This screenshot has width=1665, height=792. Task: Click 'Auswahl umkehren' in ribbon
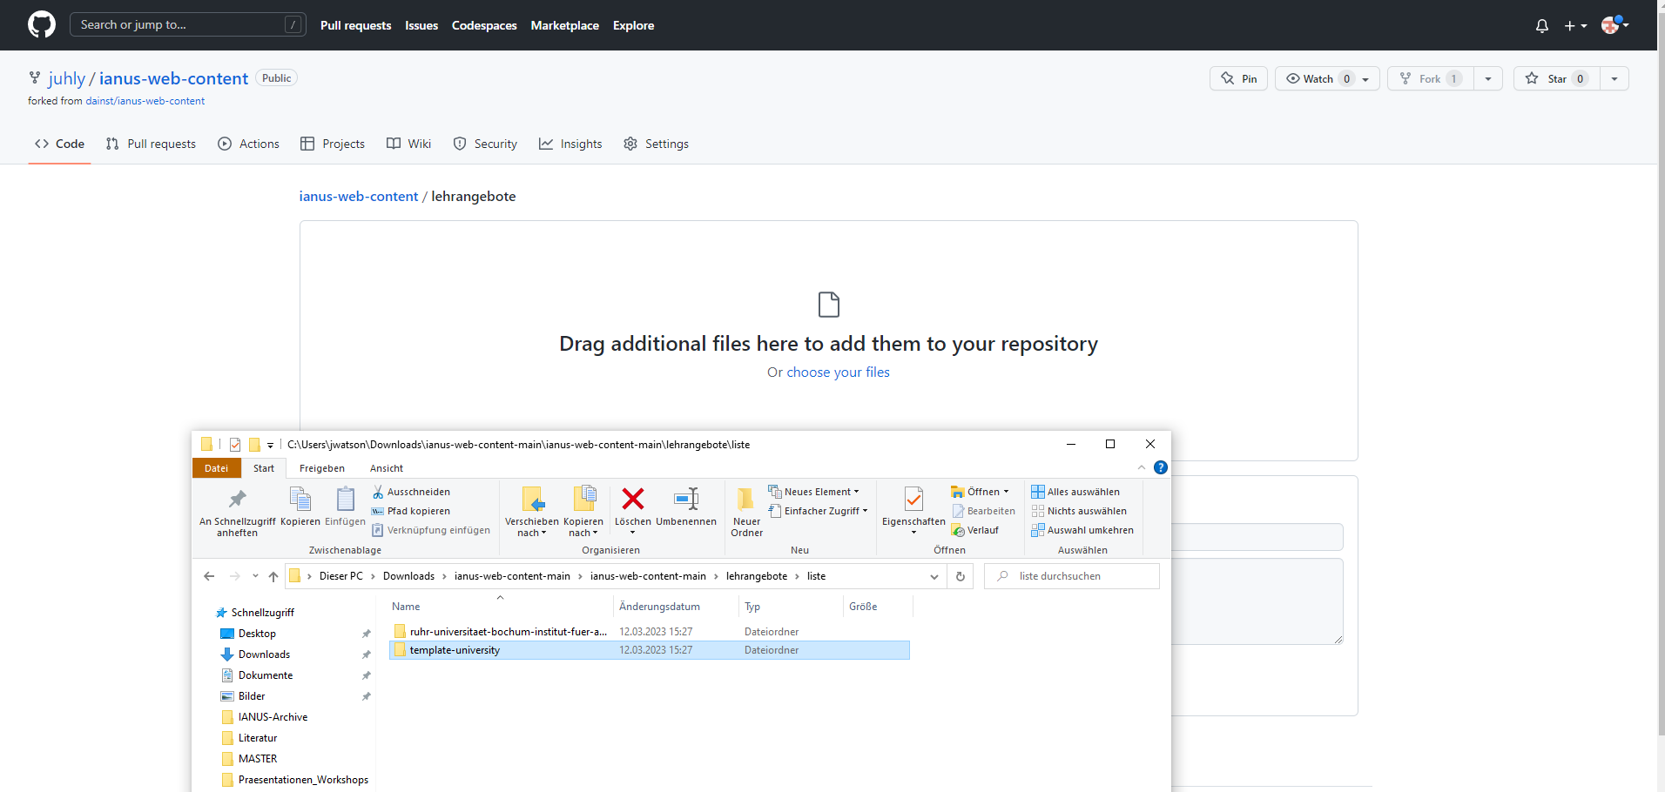tap(1082, 530)
